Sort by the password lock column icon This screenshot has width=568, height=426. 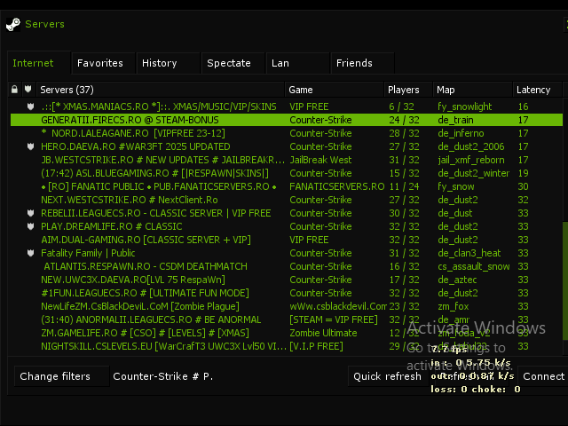(14, 89)
